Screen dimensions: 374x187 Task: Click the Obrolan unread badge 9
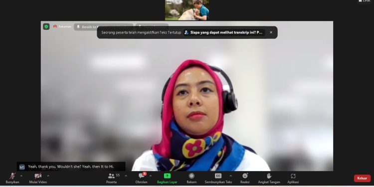pyautogui.click(x=144, y=174)
